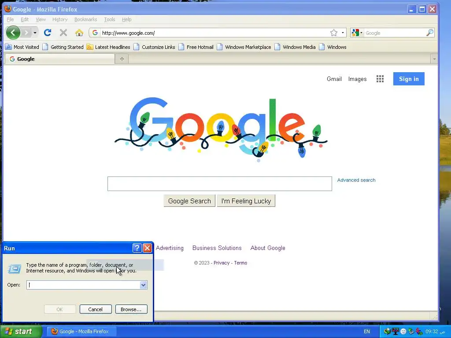The image size is (451, 338).
Task: Open a new tab with the plus button
Action: 122,59
